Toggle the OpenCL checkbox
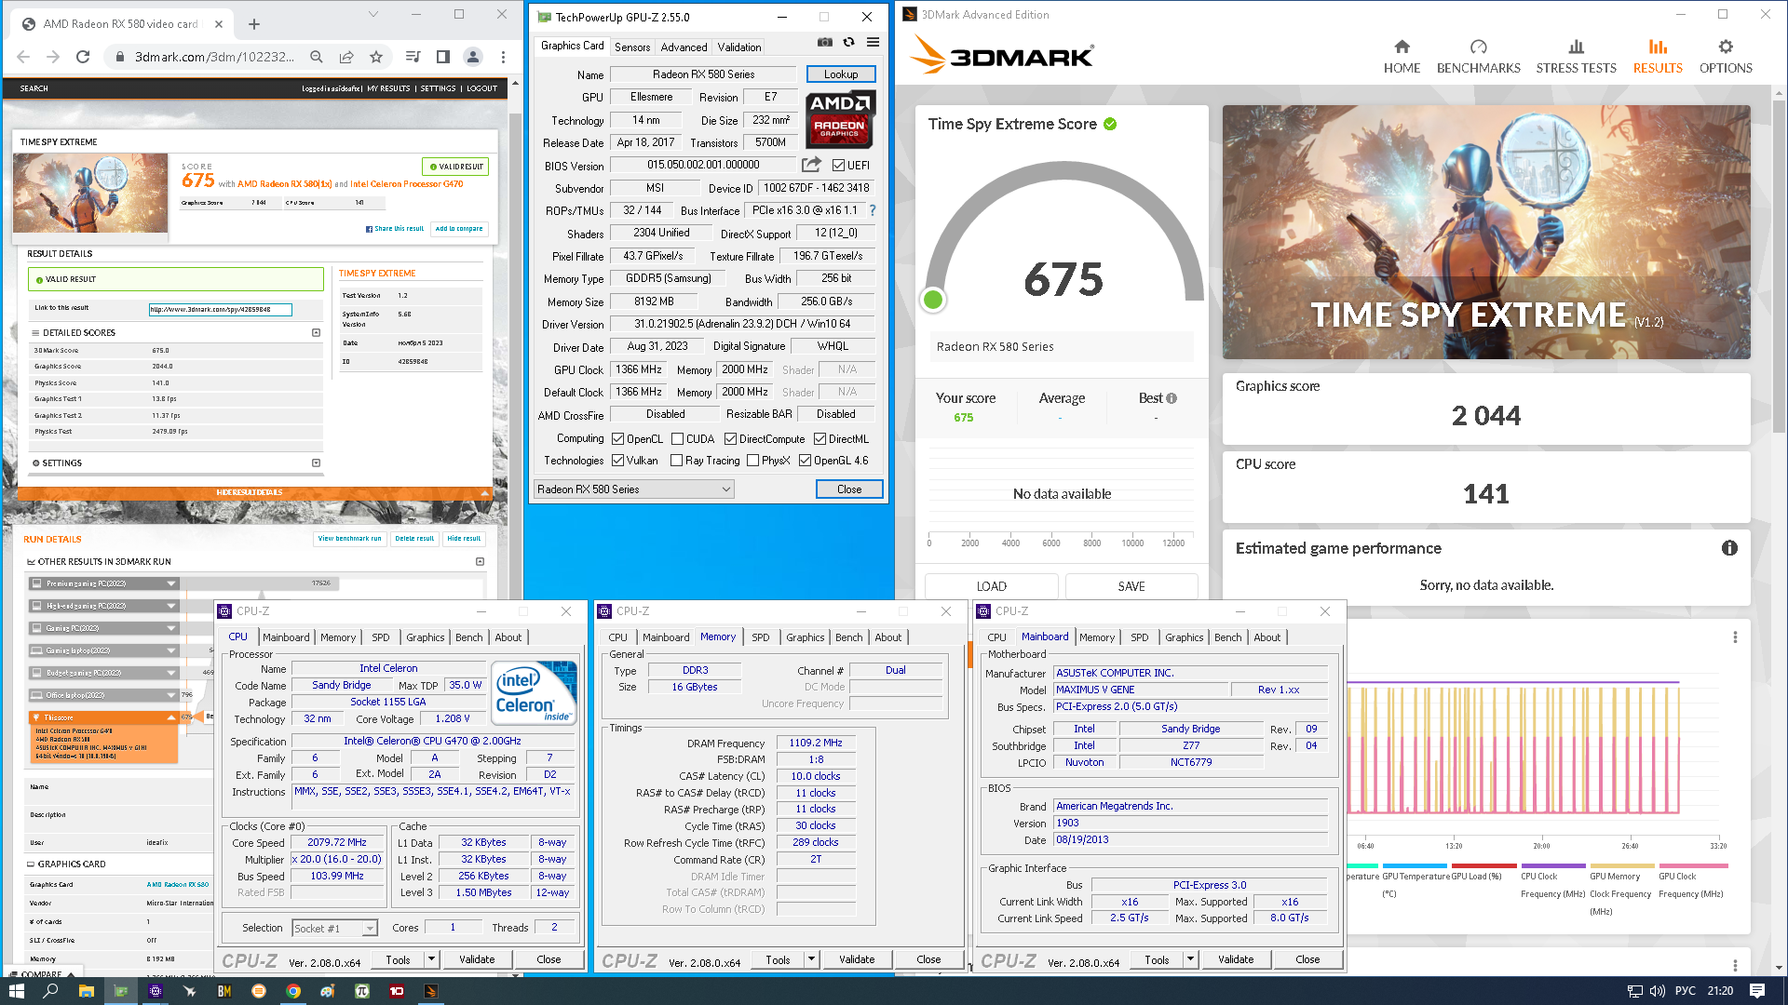This screenshot has width=1788, height=1005. [x=617, y=439]
